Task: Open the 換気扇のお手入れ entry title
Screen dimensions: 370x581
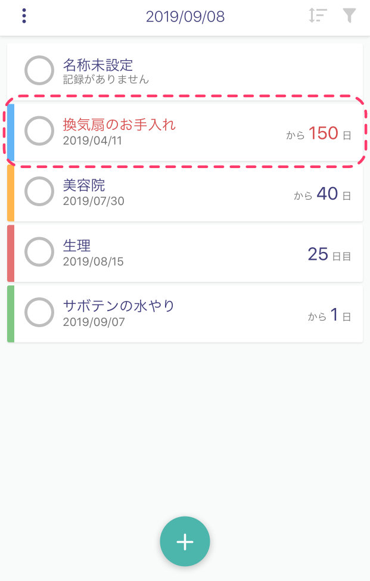Action: (x=119, y=125)
